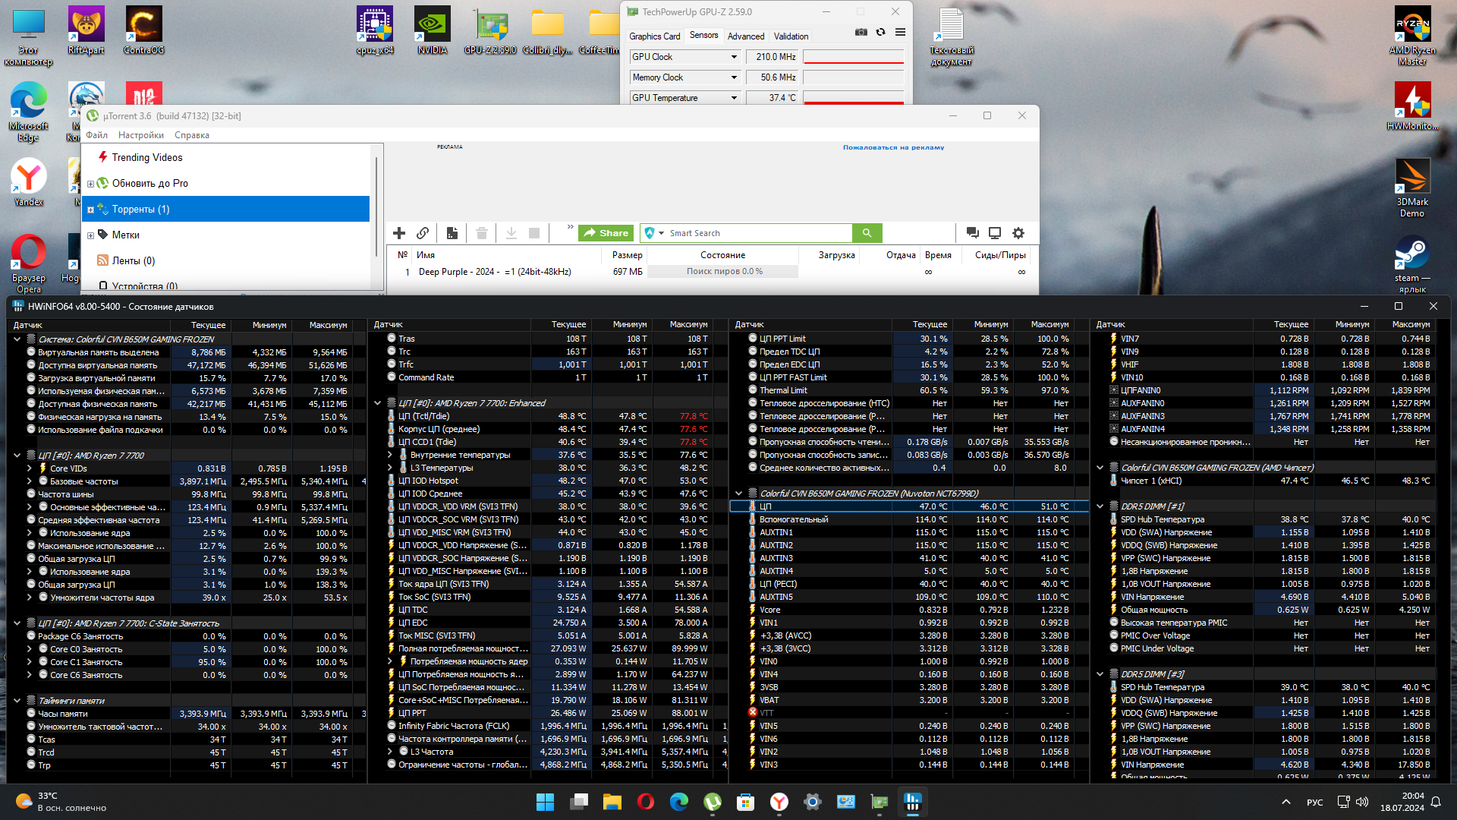Collapse the Тайминги памяти sensor group
Screen dimensions: 1457x820
17,701
